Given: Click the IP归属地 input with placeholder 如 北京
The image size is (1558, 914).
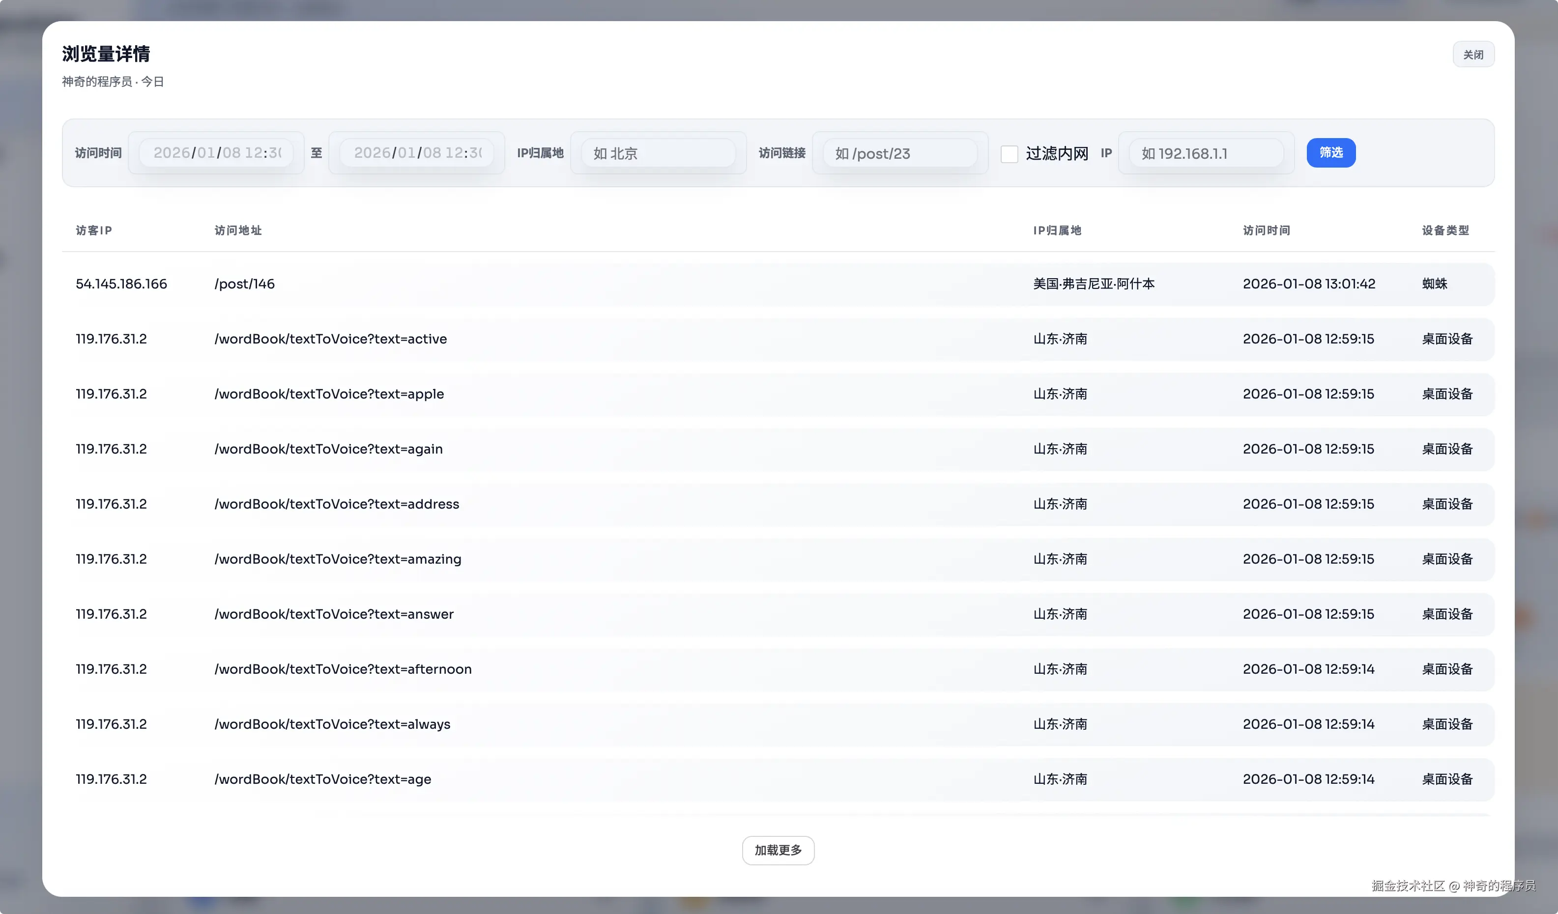Looking at the screenshot, I should coord(658,153).
